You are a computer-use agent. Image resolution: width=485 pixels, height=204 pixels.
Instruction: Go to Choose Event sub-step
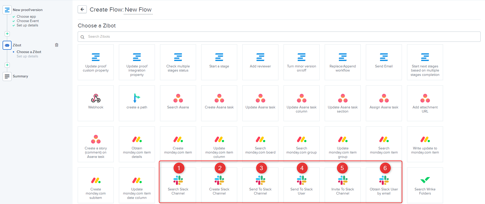click(28, 21)
